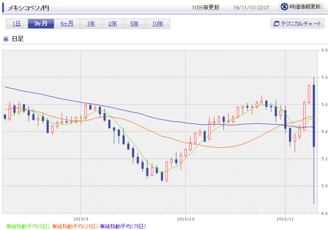Click the green 単純移動平均(5日) legend label
Screen dimensions: 330x230
coord(28,225)
